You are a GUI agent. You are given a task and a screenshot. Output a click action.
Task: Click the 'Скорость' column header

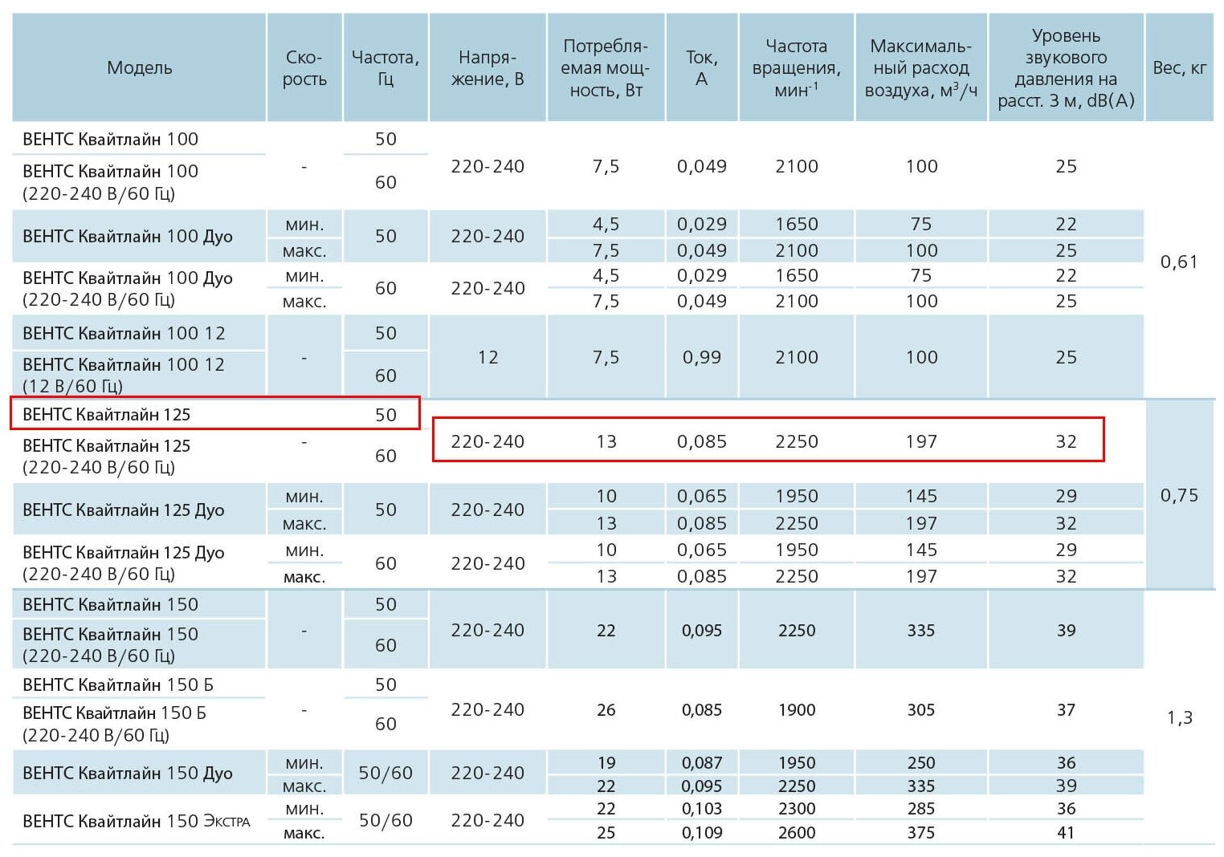[304, 67]
